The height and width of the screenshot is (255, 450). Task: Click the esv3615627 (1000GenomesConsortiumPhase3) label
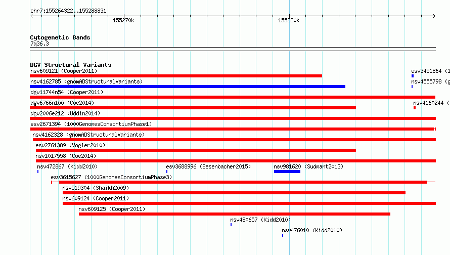111,177
